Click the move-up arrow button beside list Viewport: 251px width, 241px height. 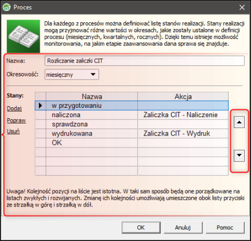tap(239, 122)
